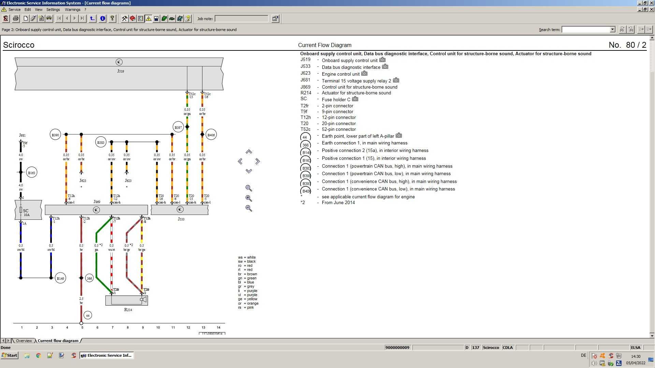
Task: Click the blue-and-white square toolbar icon
Action: 156,18
